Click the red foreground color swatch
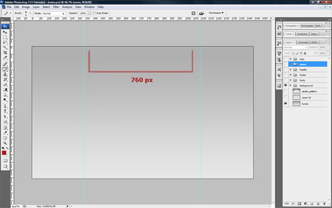The image size is (332, 208). tap(4, 153)
